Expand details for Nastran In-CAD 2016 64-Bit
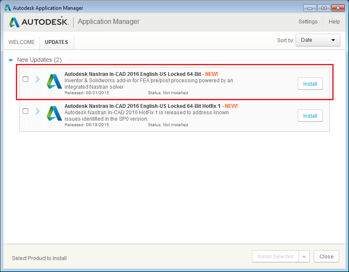 tap(38, 79)
